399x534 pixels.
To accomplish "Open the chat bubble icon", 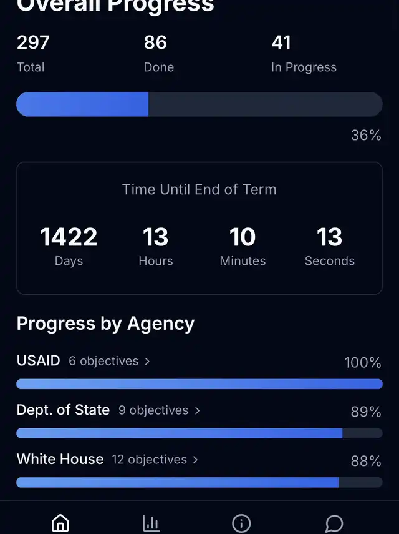I will pyautogui.click(x=334, y=523).
